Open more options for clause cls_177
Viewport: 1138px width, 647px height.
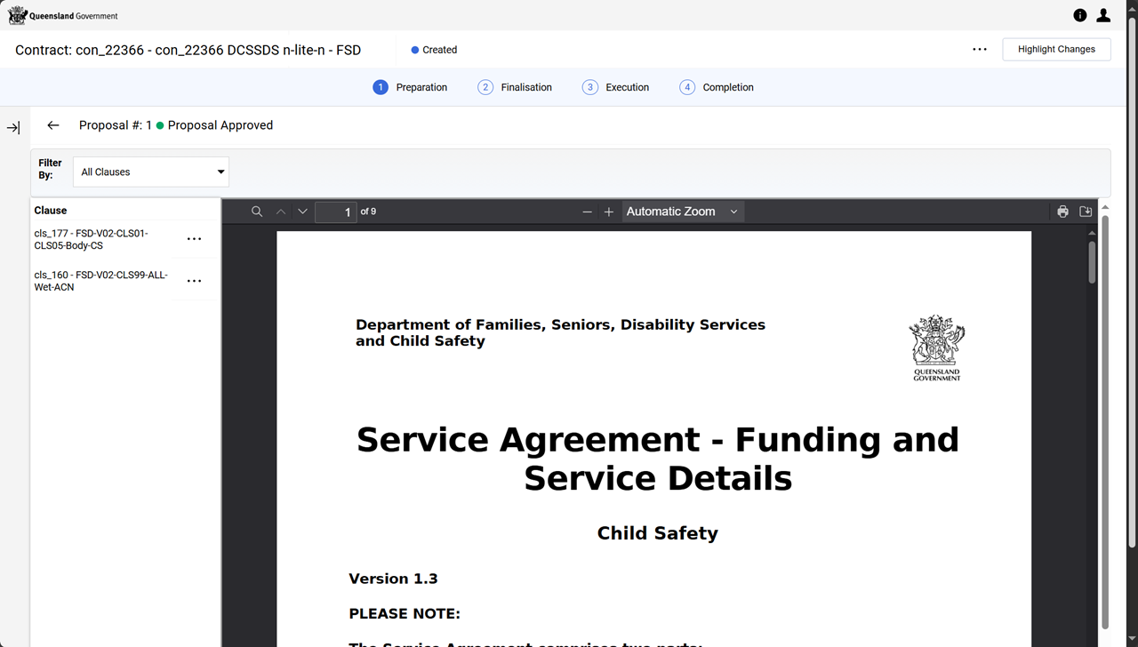pyautogui.click(x=194, y=239)
